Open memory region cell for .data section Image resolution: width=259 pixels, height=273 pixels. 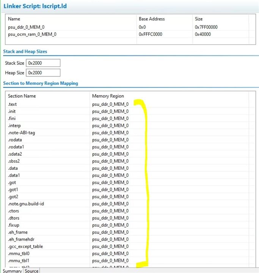110,168
